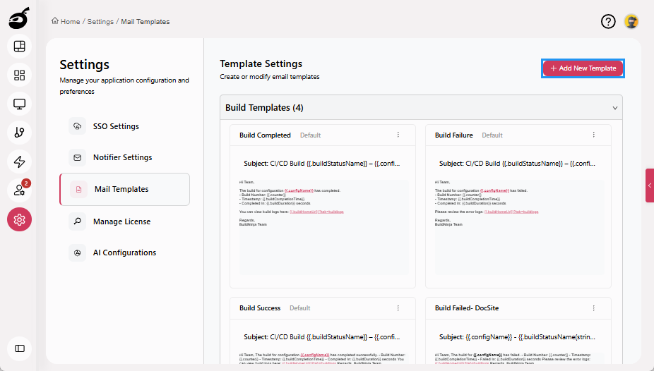
Task: Click the Manage License key icon
Action: (77, 221)
